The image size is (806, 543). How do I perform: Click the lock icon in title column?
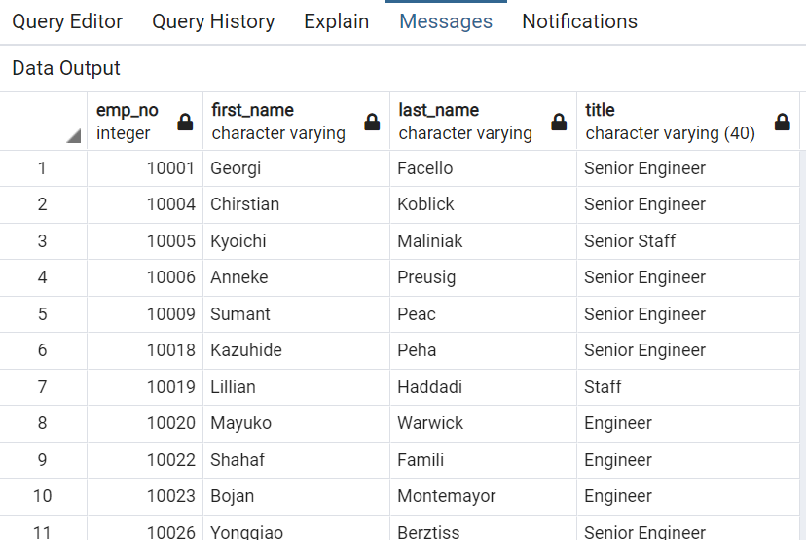tap(782, 123)
